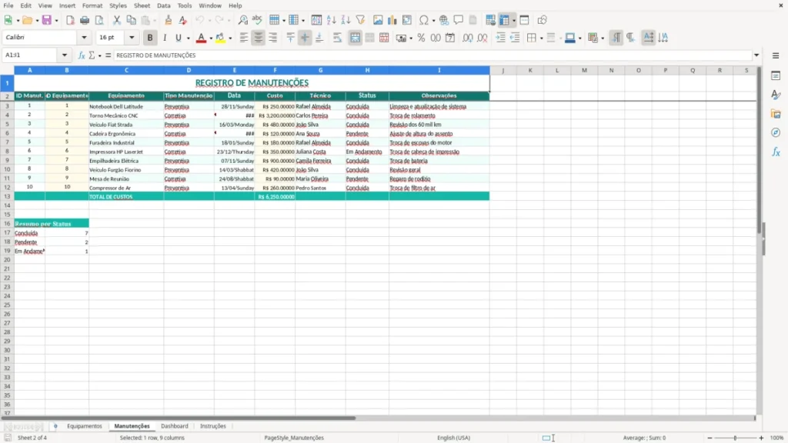This screenshot has width=788, height=443.
Task: Open the Data menu
Action: click(163, 5)
